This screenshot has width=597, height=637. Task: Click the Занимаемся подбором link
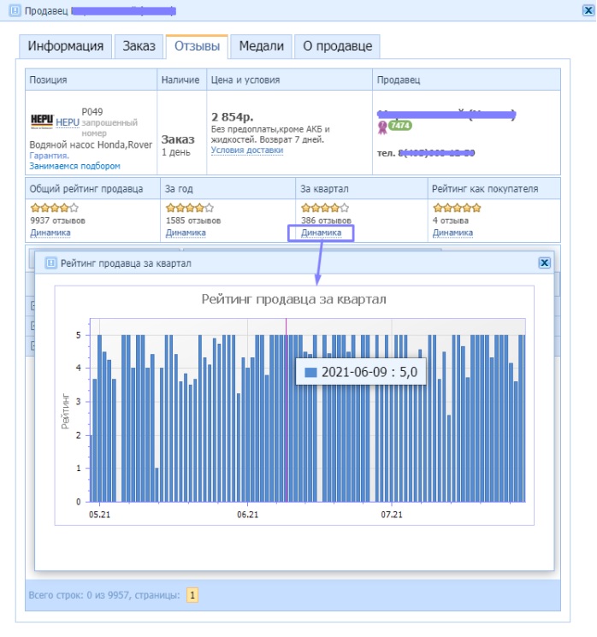[75, 166]
